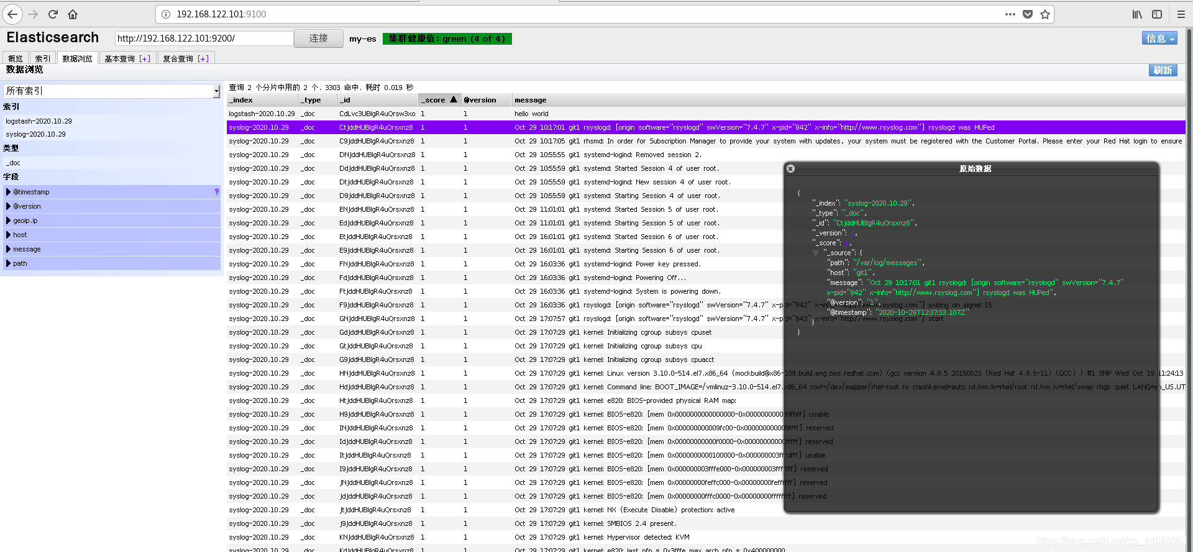Add a new basic query tab
This screenshot has height=552, width=1193.
[x=145, y=58]
